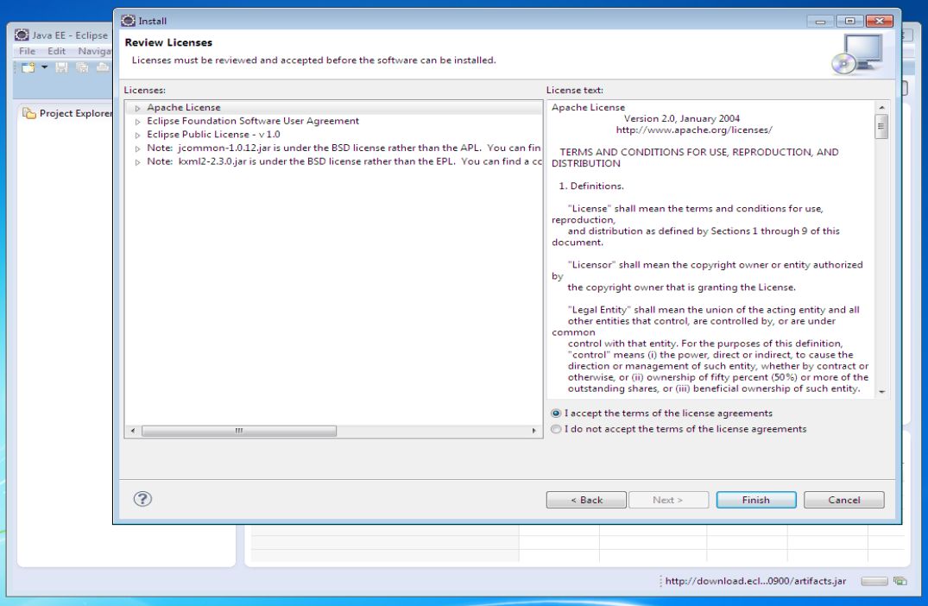Screen dimensions: 928x606
Task: Click the artifacts.jar download status text
Action: pos(755,581)
